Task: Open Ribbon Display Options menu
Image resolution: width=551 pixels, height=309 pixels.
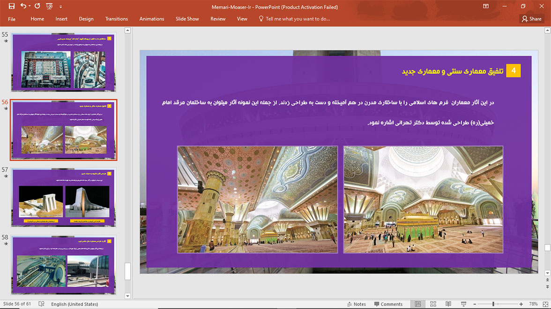Action: pos(486,7)
